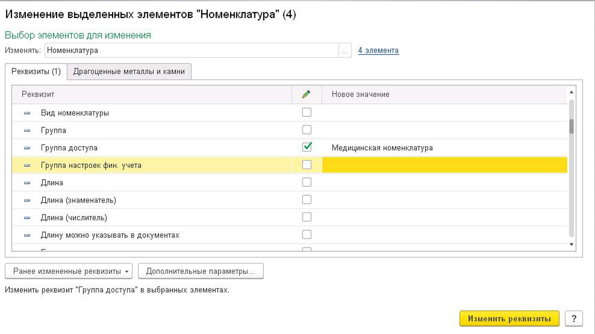Enable editing for Длина (числитель)

pos(306,217)
